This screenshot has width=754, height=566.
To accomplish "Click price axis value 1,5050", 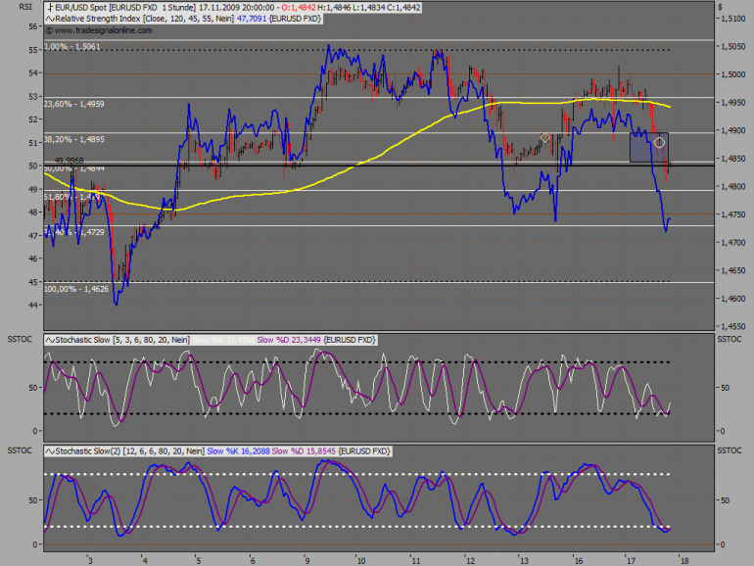I will coord(733,47).
